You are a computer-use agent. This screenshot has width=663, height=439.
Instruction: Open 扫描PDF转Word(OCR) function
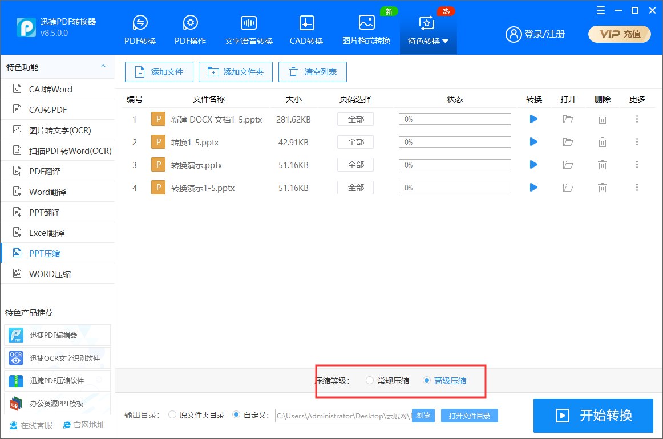[x=58, y=151]
